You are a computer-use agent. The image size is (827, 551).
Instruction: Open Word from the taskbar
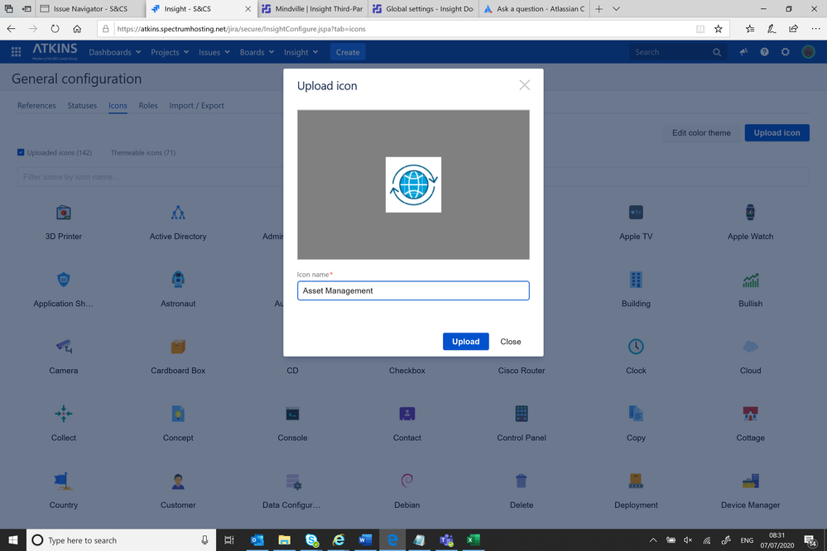coord(365,540)
